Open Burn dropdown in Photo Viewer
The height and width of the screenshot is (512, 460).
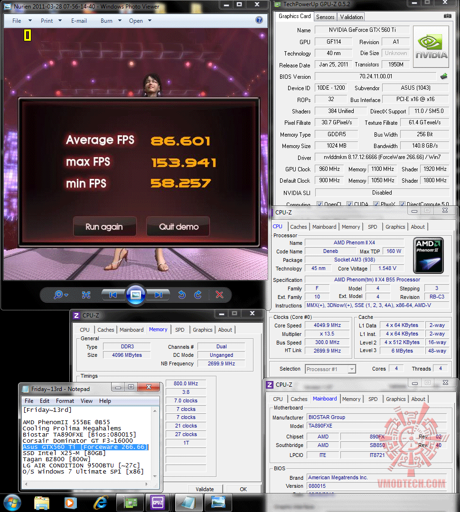point(120,20)
